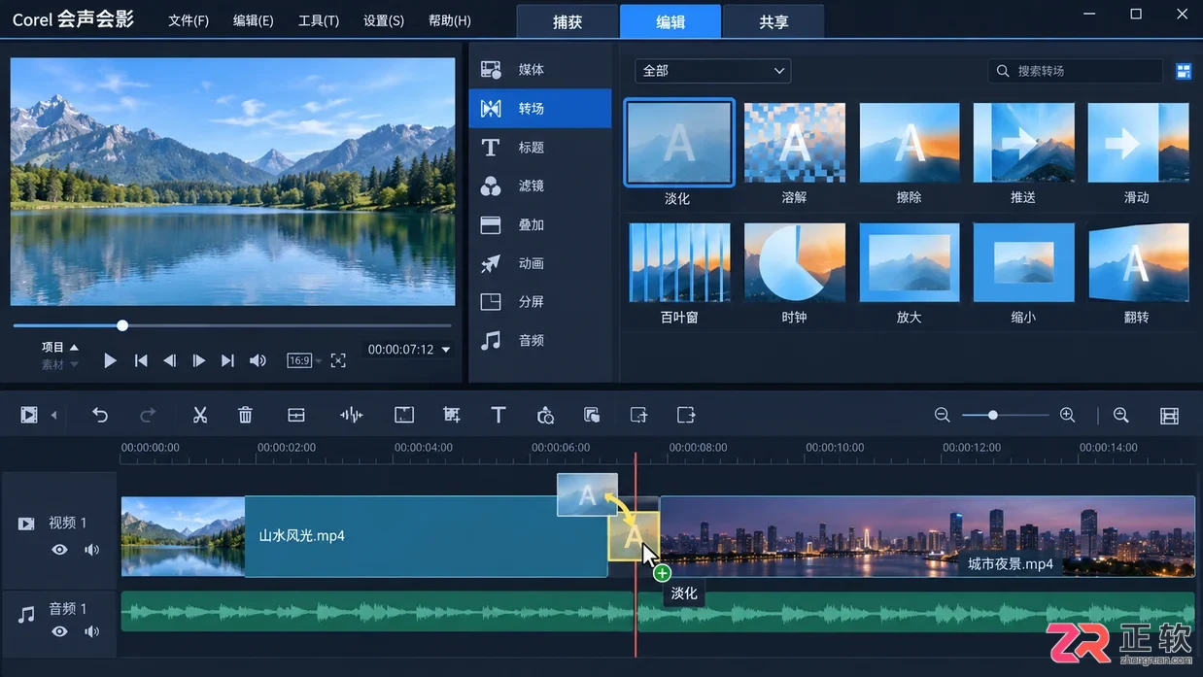
Task: Open the 分屏 split screen category
Action: pyautogui.click(x=540, y=302)
